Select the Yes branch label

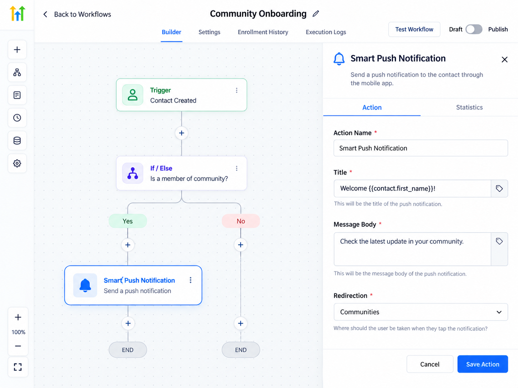pyautogui.click(x=128, y=221)
